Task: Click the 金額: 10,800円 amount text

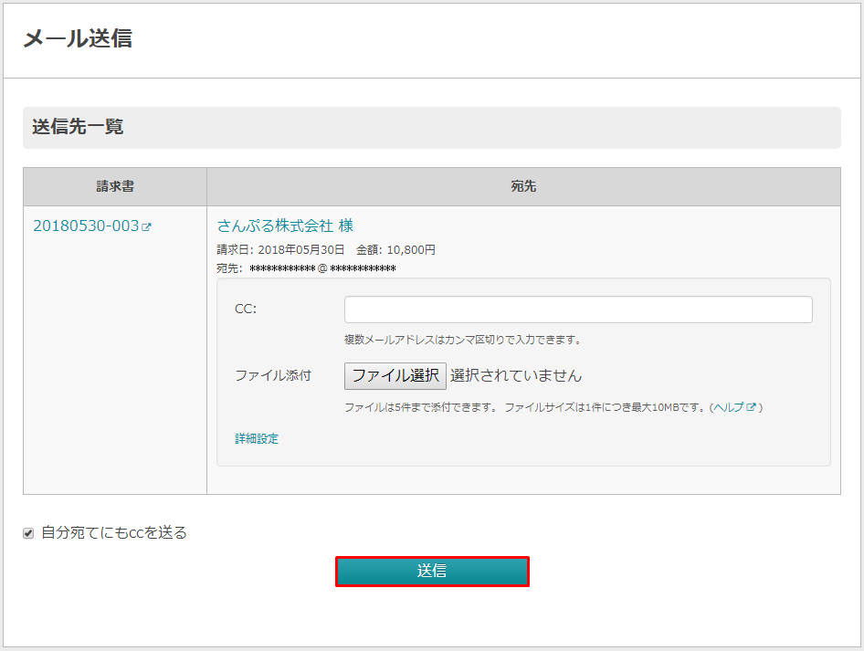Action: pos(395,250)
